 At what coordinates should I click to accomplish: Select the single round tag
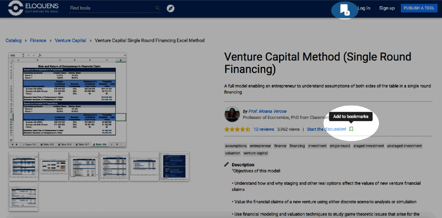click(340, 146)
